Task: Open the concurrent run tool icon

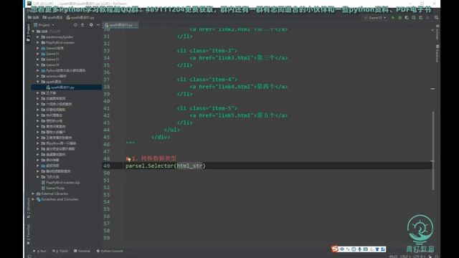Action: pyautogui.click(x=421, y=18)
